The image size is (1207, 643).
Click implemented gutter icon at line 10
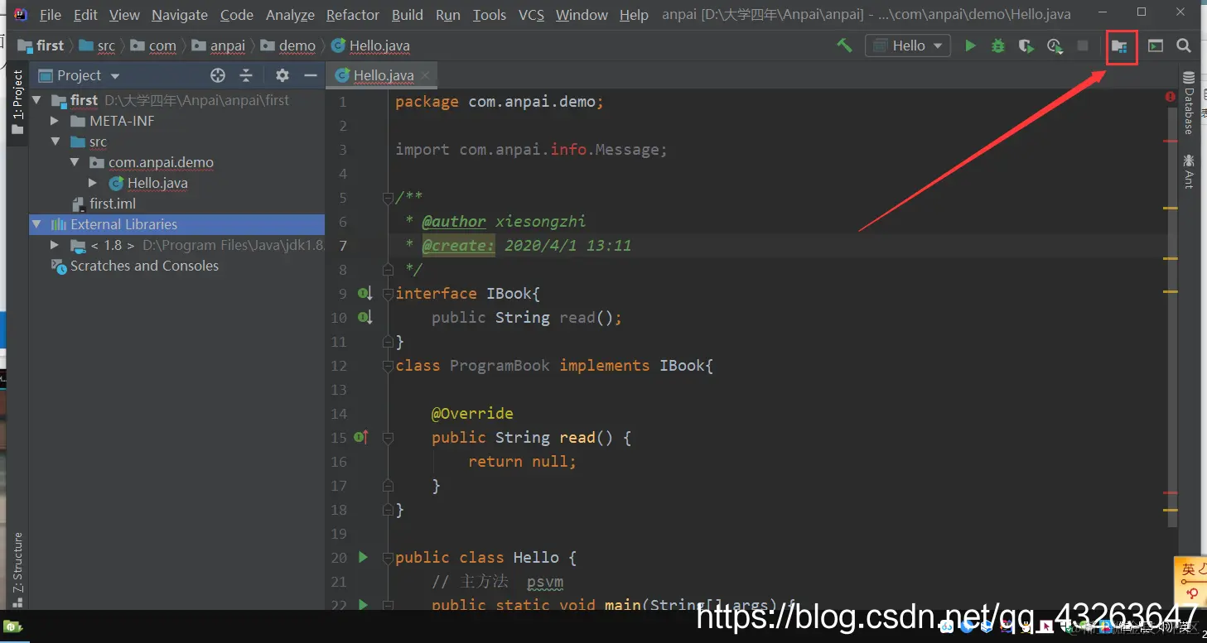(365, 317)
